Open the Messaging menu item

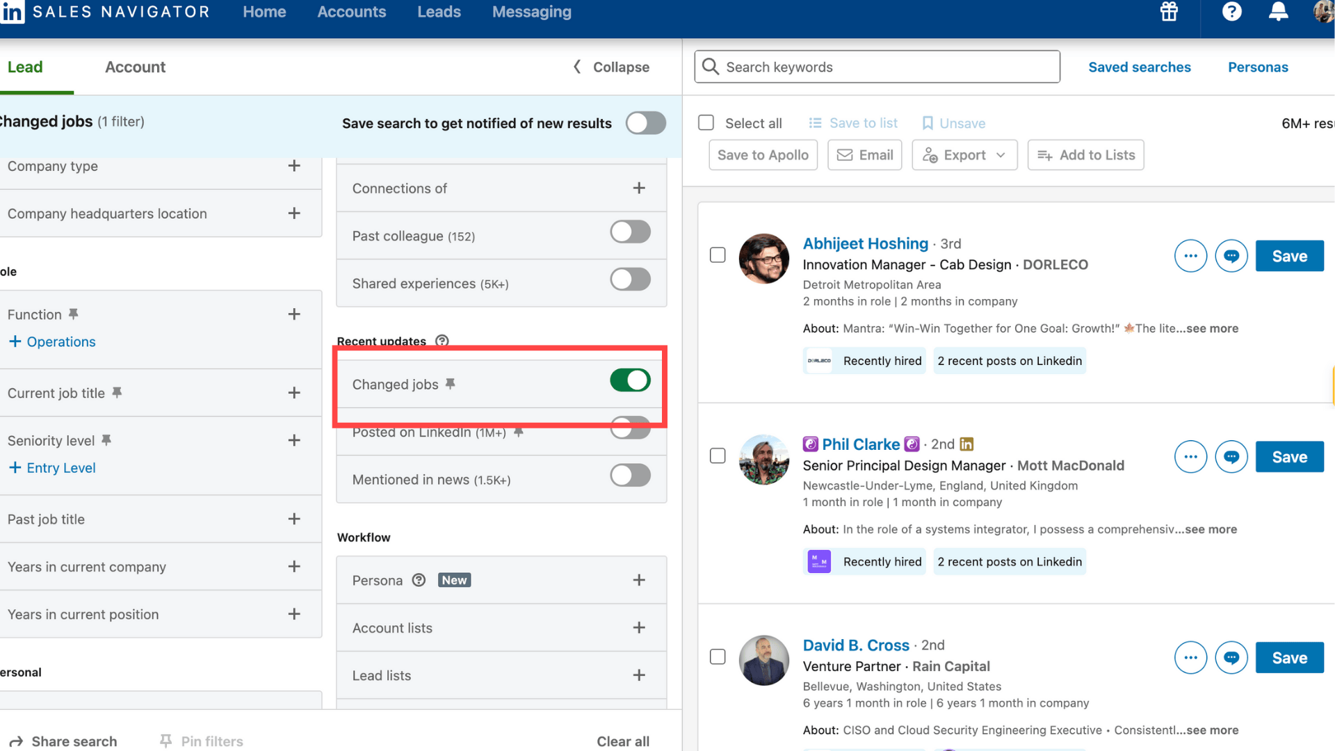[531, 12]
